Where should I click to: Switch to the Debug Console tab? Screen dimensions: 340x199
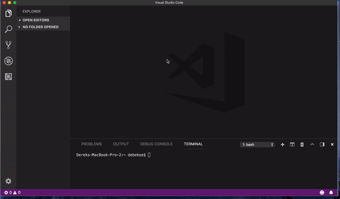(x=156, y=144)
